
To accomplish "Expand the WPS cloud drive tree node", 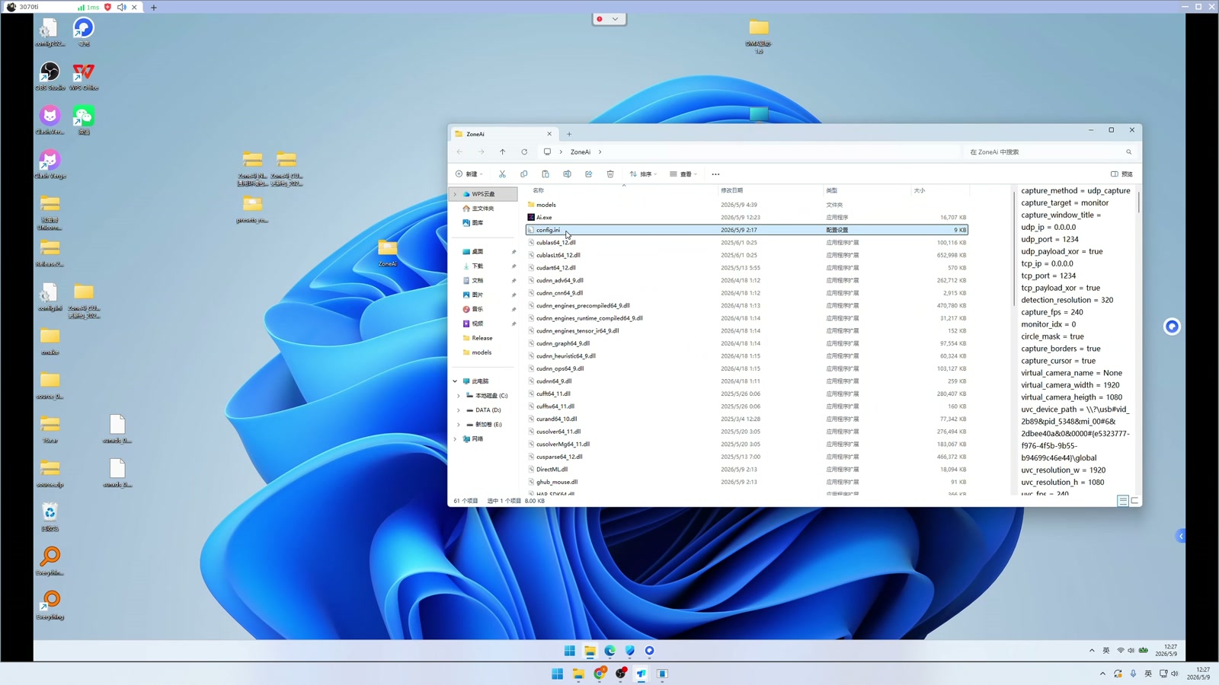I will 456,194.
